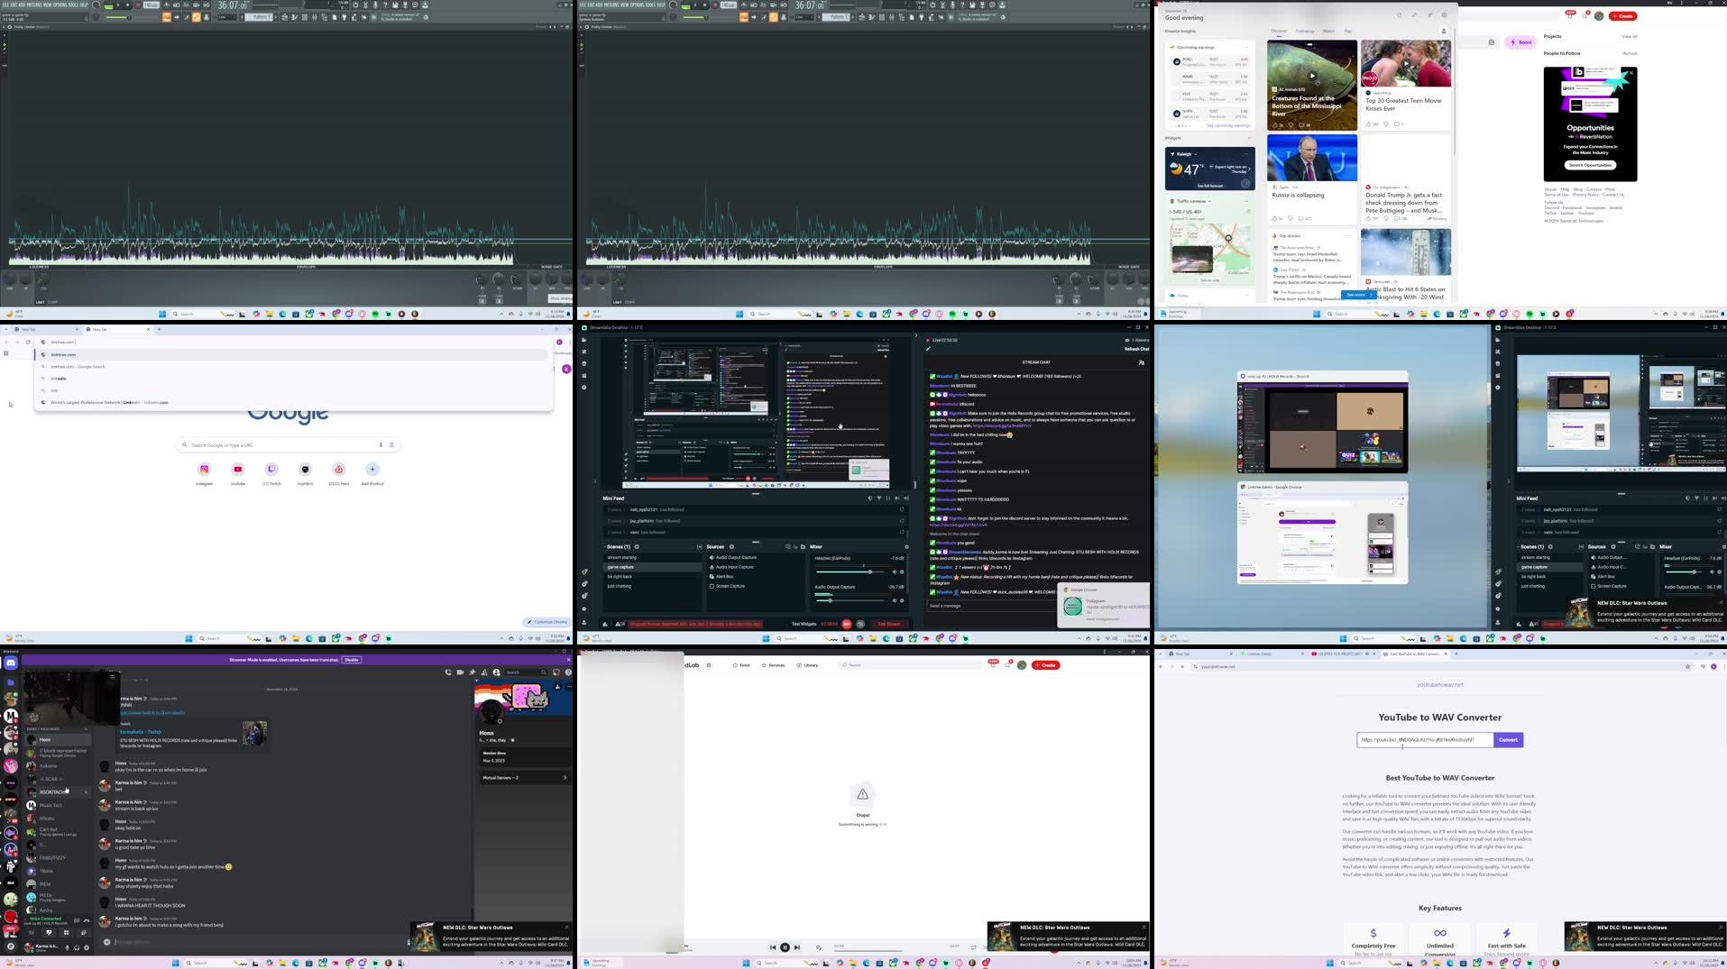Start a voice call in Discord

448,672
